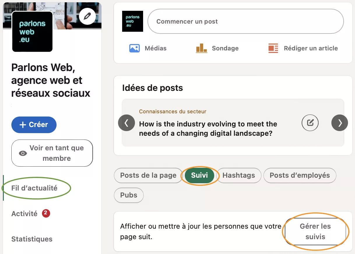Go back in the post ideas carousel
This screenshot has width=355, height=254.
click(126, 123)
